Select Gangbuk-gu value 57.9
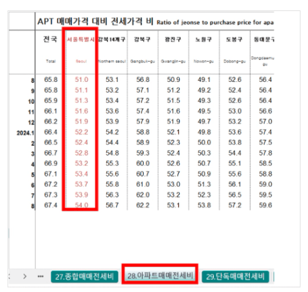Screen dimensions: 308x292 143,122
